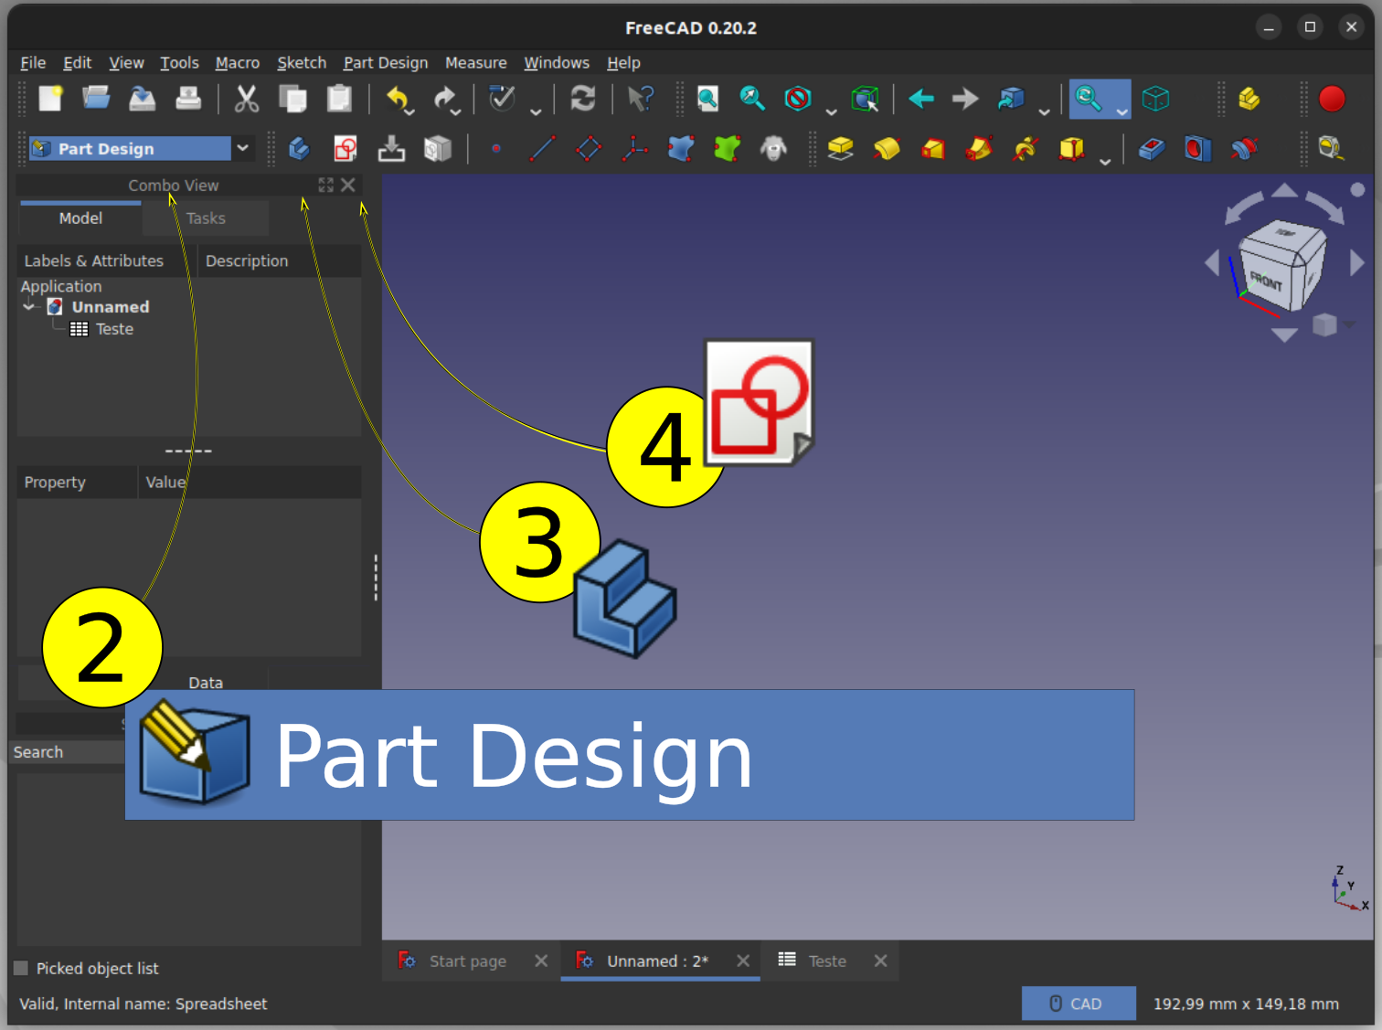Screen dimensions: 1382x1030
Task: Create a datum line
Action: (x=542, y=148)
